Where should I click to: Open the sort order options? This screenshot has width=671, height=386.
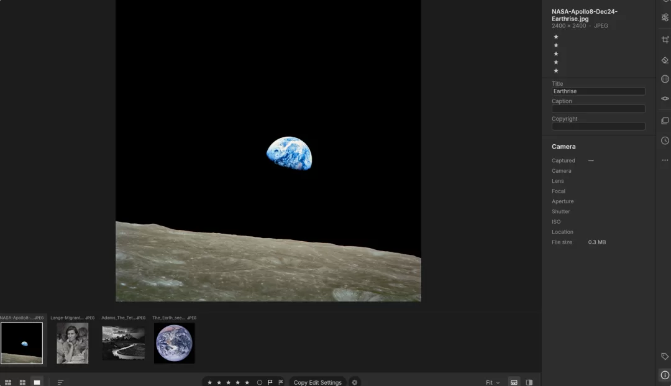coord(60,382)
